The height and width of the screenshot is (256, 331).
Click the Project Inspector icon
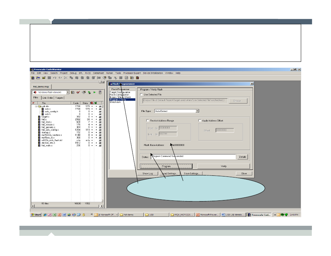100,92
